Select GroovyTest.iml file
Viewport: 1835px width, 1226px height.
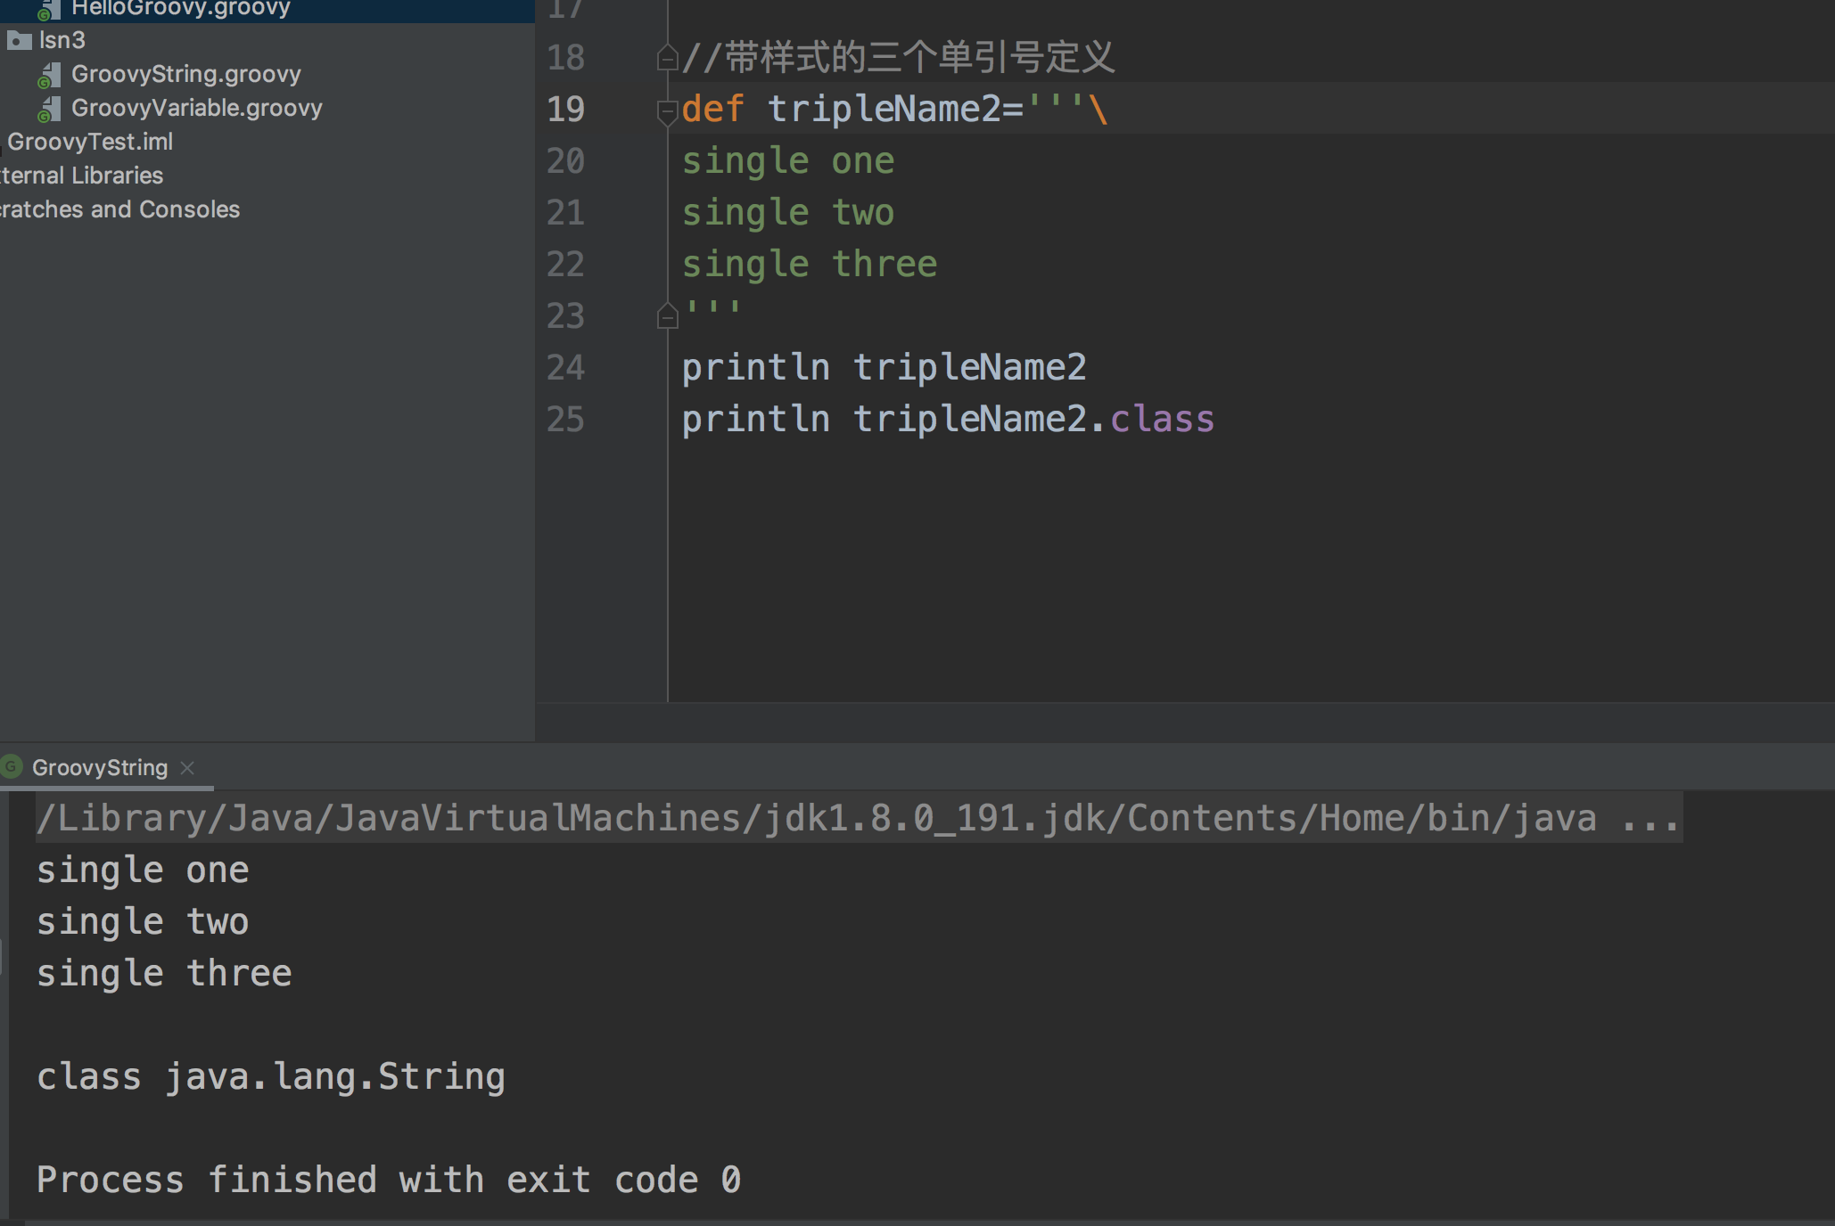pyautogui.click(x=90, y=142)
